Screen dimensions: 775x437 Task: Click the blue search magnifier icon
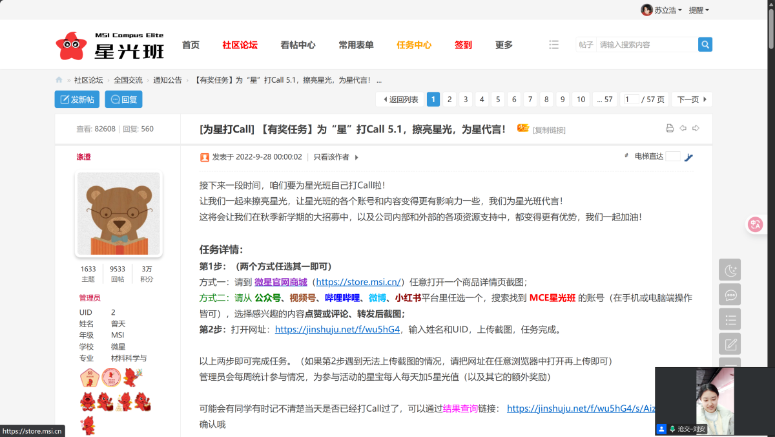(x=705, y=44)
